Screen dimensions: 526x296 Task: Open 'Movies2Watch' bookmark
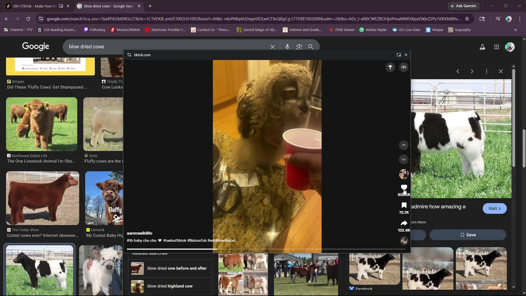click(125, 30)
